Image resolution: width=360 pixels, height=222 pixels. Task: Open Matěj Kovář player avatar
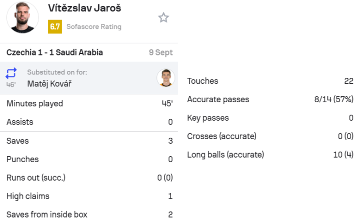click(x=166, y=78)
